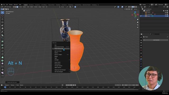Select the Scale tool
Screen dimensions: 169x95
2,25
